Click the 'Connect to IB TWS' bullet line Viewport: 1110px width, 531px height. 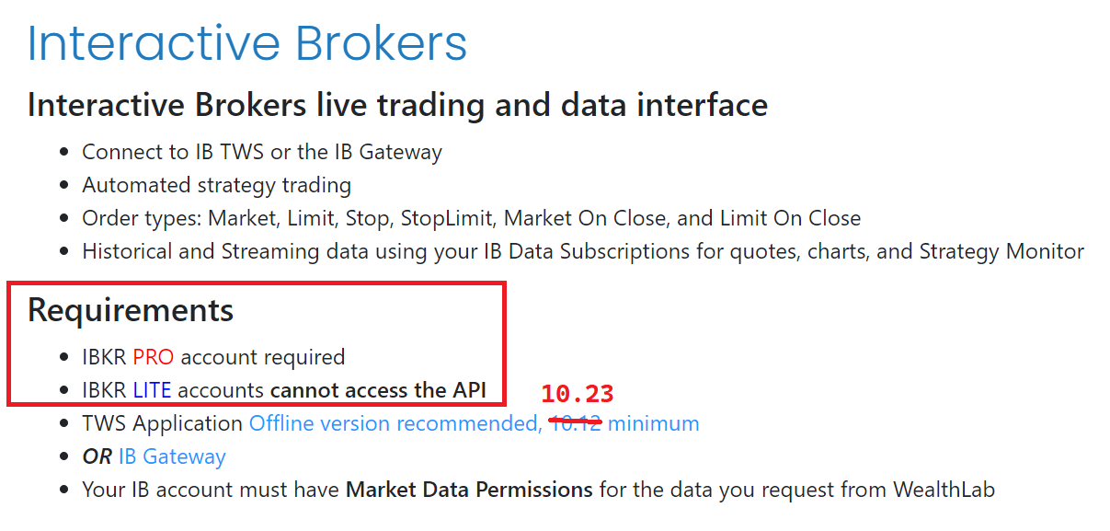tap(262, 152)
